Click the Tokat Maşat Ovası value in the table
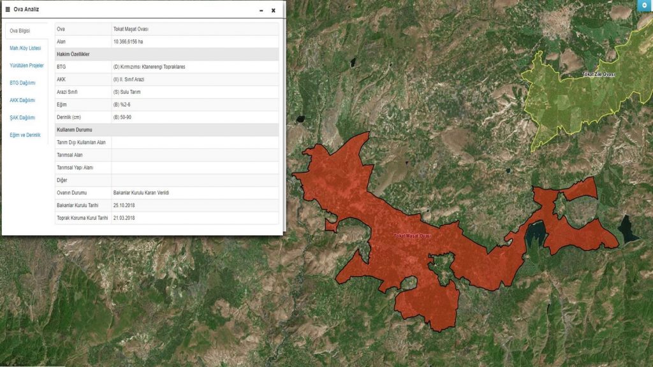 131,29
